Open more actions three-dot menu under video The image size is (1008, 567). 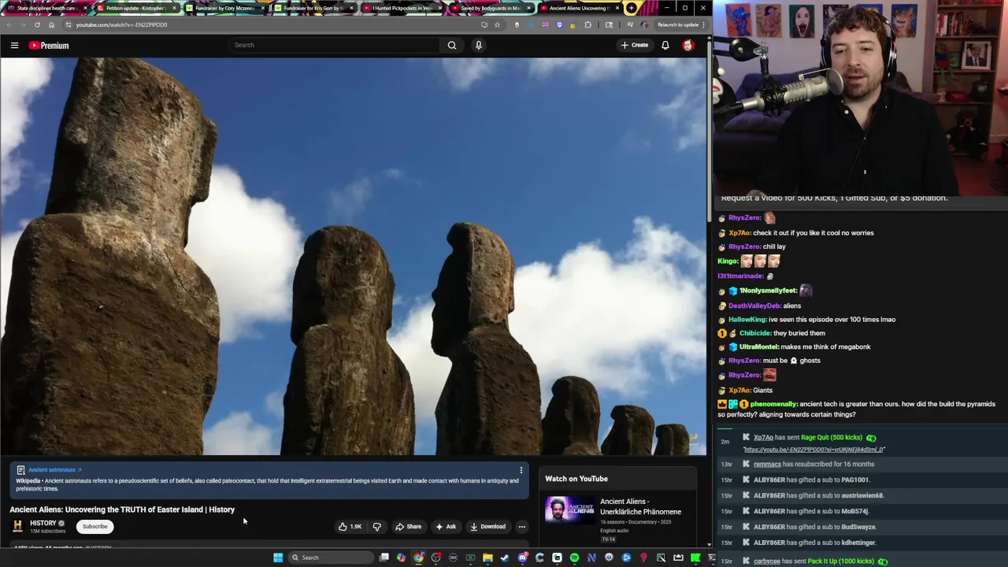click(x=521, y=527)
